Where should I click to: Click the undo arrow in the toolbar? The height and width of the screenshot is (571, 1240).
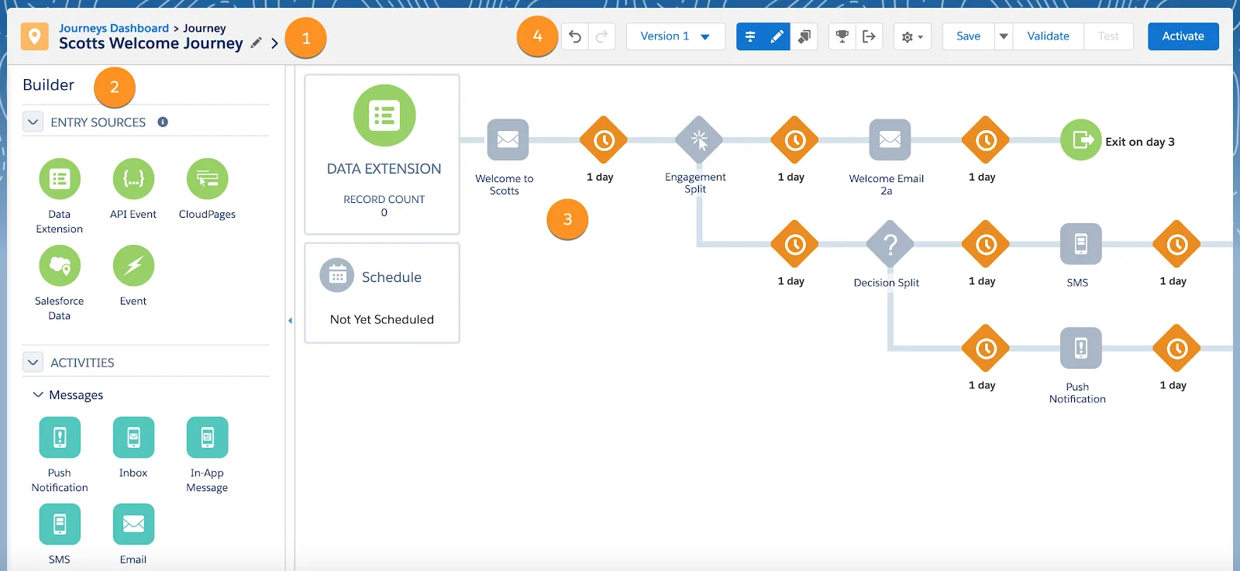click(x=574, y=36)
